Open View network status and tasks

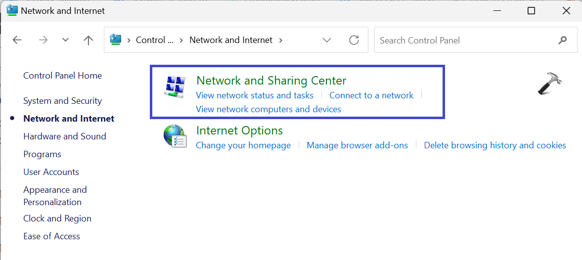255,95
